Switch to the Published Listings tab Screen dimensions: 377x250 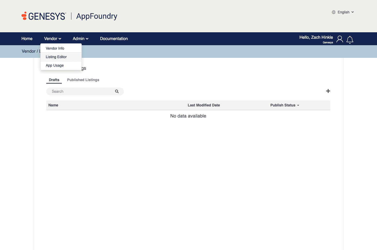(x=83, y=80)
